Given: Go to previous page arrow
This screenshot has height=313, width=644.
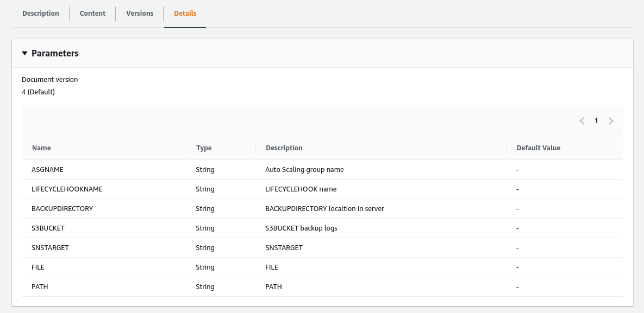Looking at the screenshot, I should 582,121.
